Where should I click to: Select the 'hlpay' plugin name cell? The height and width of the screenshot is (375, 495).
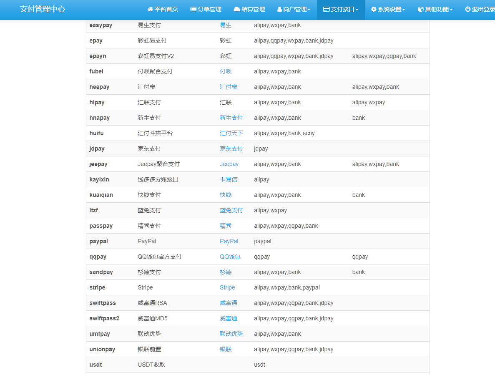pos(97,102)
